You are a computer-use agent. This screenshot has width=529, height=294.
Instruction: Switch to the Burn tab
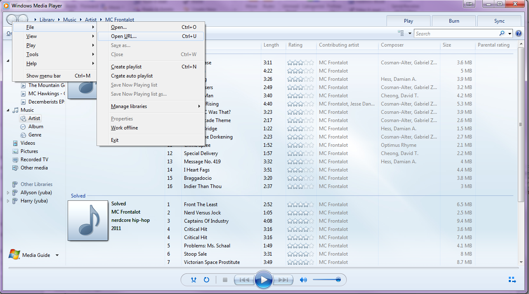point(454,21)
